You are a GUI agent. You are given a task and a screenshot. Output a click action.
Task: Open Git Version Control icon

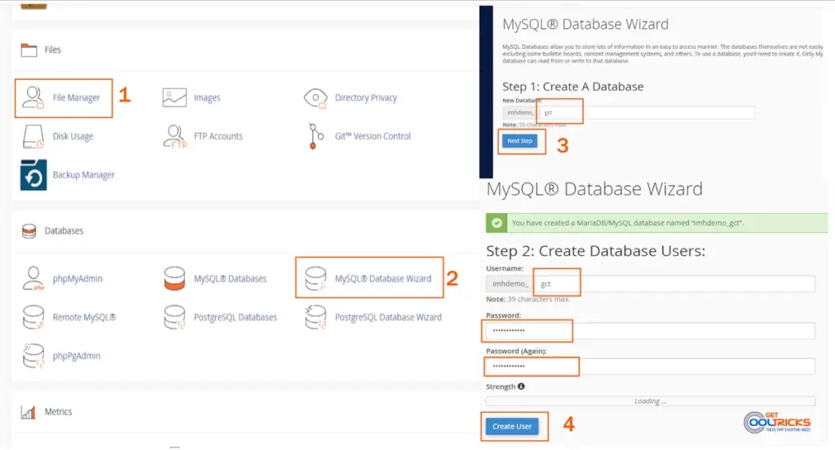(x=316, y=136)
